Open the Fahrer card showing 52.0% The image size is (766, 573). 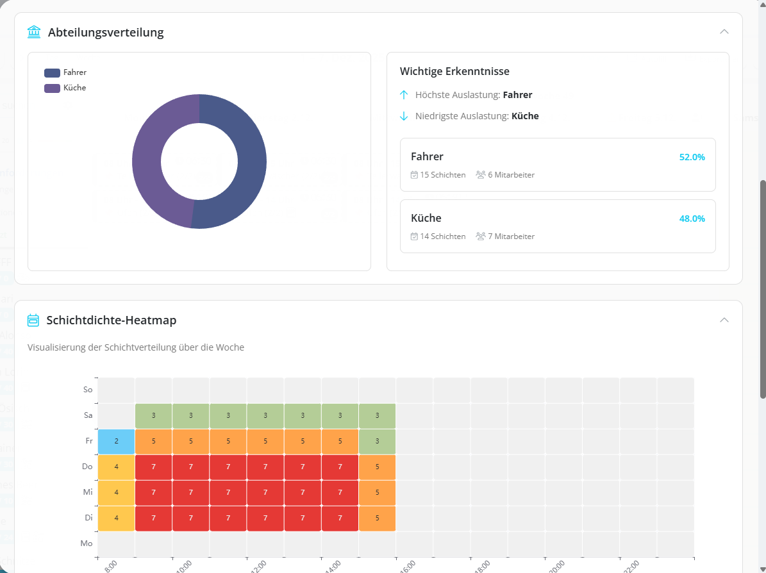[x=557, y=165]
